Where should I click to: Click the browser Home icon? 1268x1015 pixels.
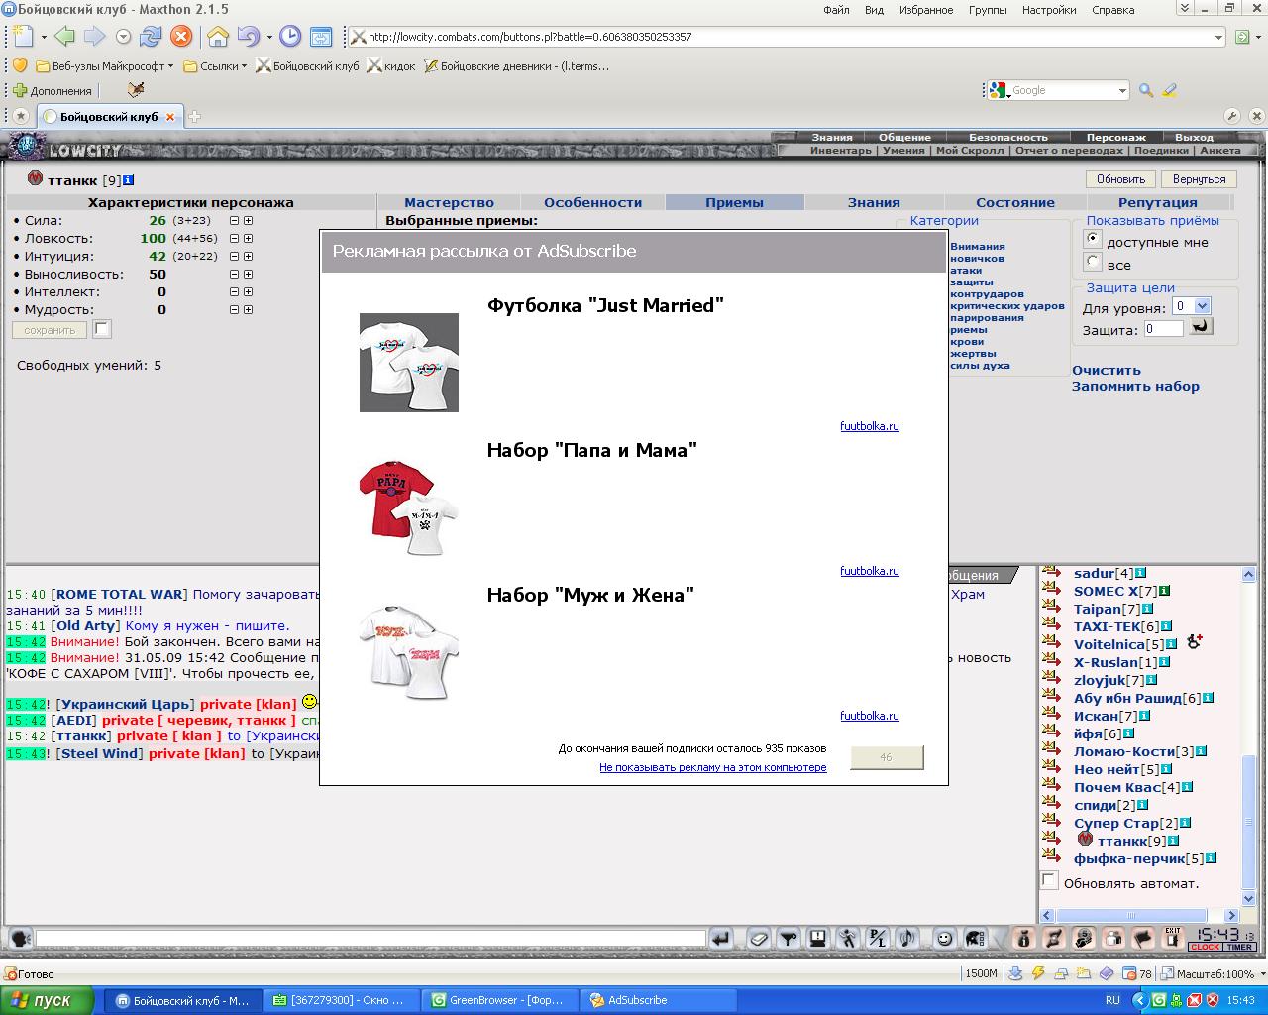pyautogui.click(x=217, y=37)
